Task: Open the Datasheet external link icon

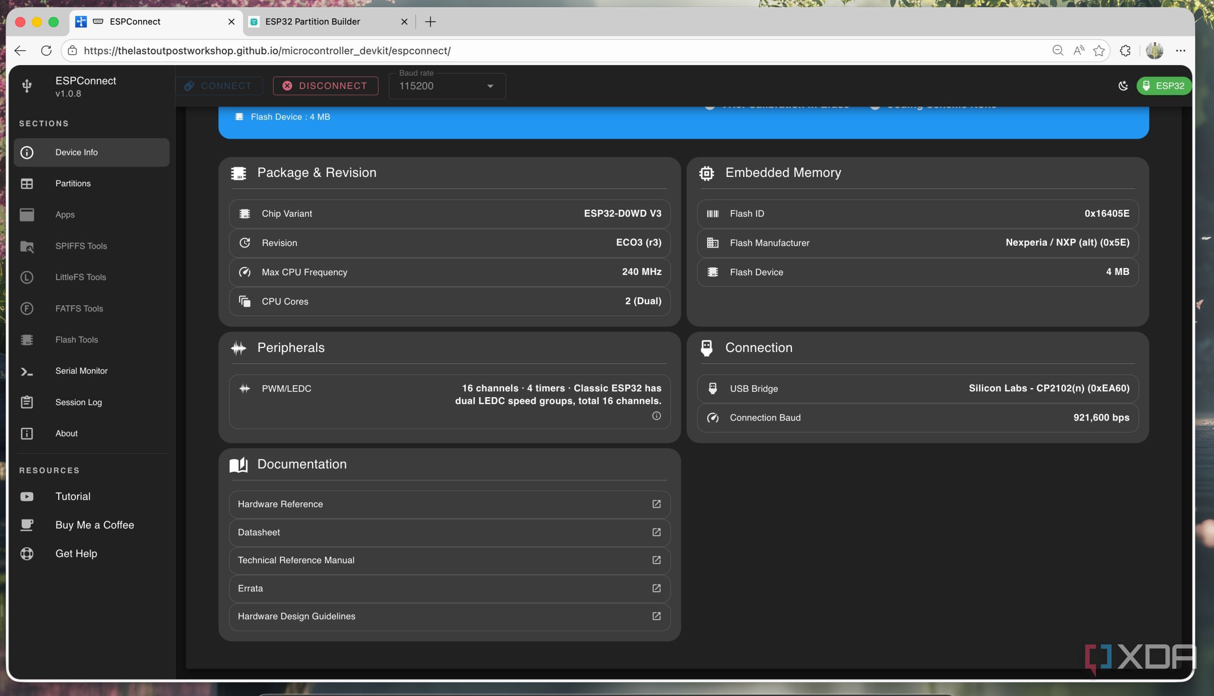Action: 656,532
